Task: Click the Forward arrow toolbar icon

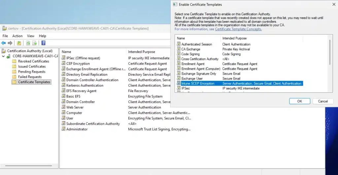Action: coord(10,43)
